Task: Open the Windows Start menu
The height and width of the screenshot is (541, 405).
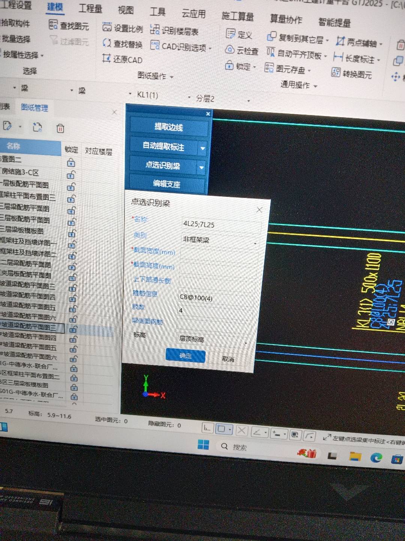Action: pos(203,444)
